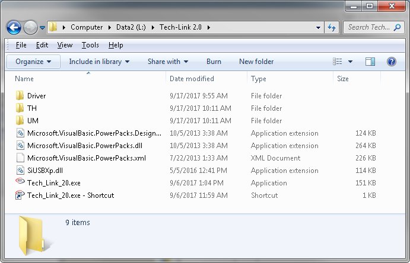Image resolution: width=410 pixels, height=263 pixels.
Task: Open the Help question mark icon
Action: (x=391, y=62)
